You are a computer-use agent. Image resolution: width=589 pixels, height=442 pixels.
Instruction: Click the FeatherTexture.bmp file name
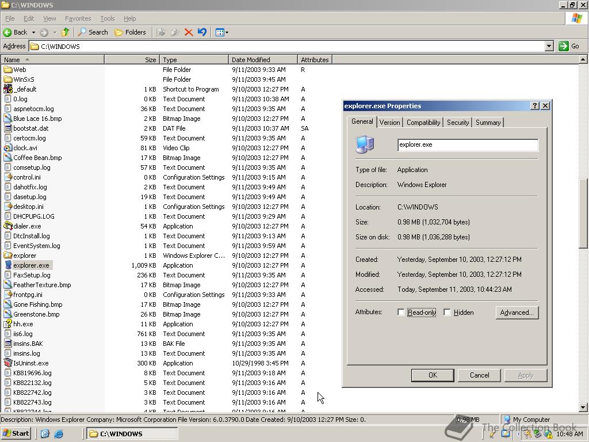point(42,285)
